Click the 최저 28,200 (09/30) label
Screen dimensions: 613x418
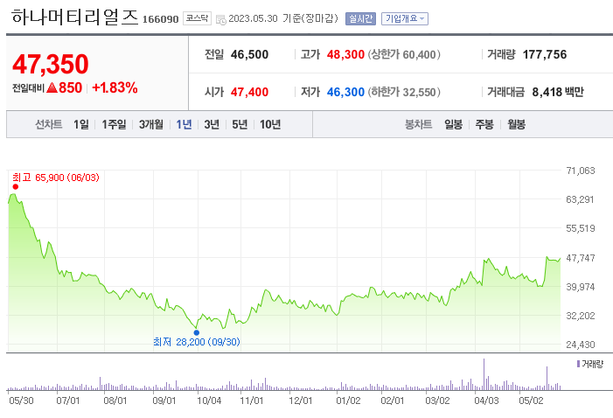pyautogui.click(x=196, y=342)
